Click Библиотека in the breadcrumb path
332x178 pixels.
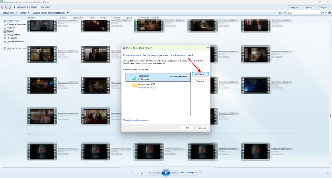click(22, 7)
